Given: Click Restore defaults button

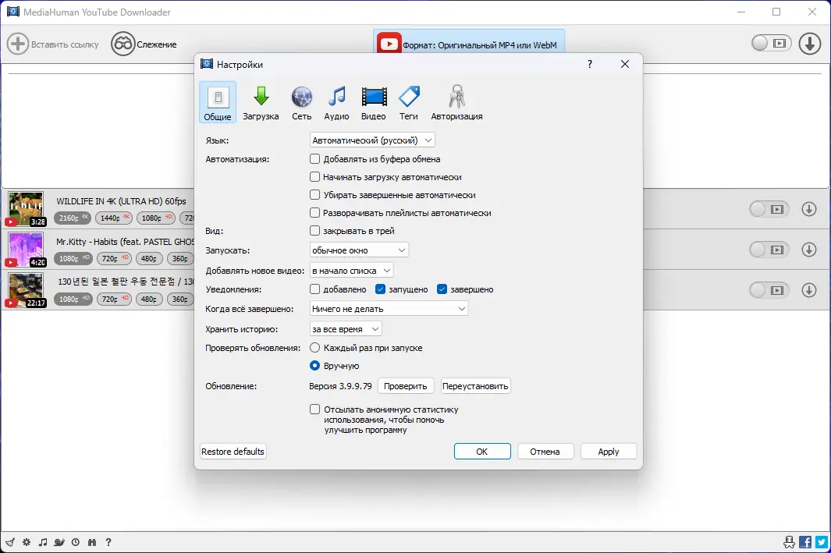Looking at the screenshot, I should (x=233, y=452).
